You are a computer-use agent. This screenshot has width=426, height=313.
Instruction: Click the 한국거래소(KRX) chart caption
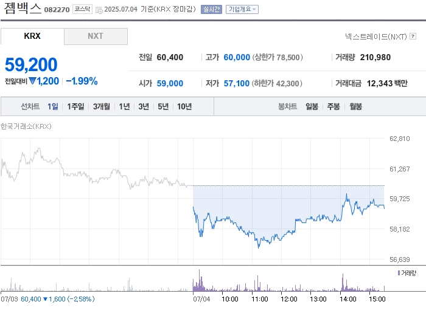(x=26, y=126)
